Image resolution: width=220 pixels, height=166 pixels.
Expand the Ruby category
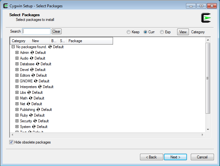point(17,115)
